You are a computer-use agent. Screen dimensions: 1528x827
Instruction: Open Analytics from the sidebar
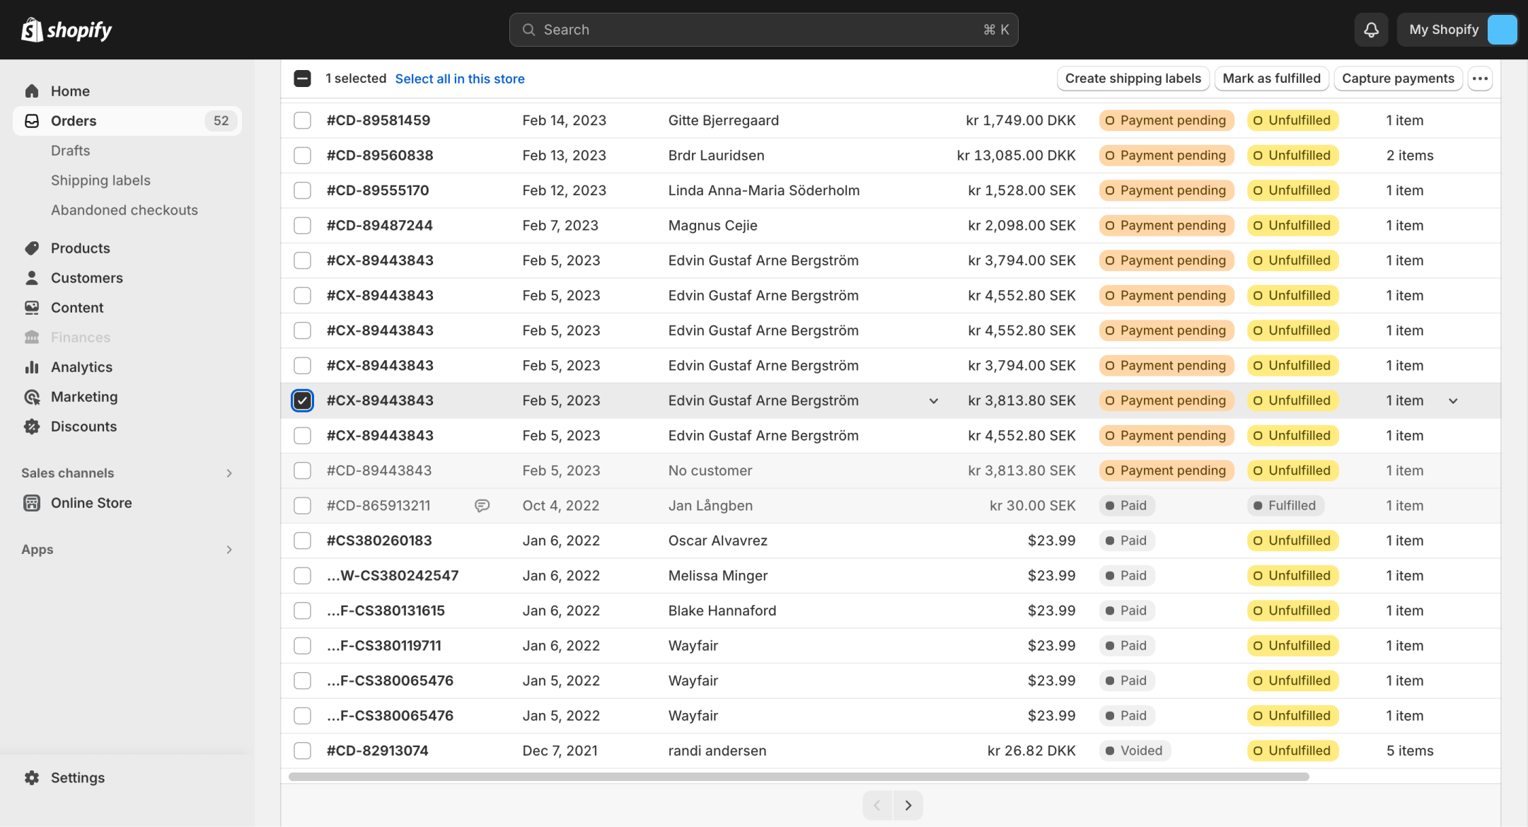(x=81, y=367)
